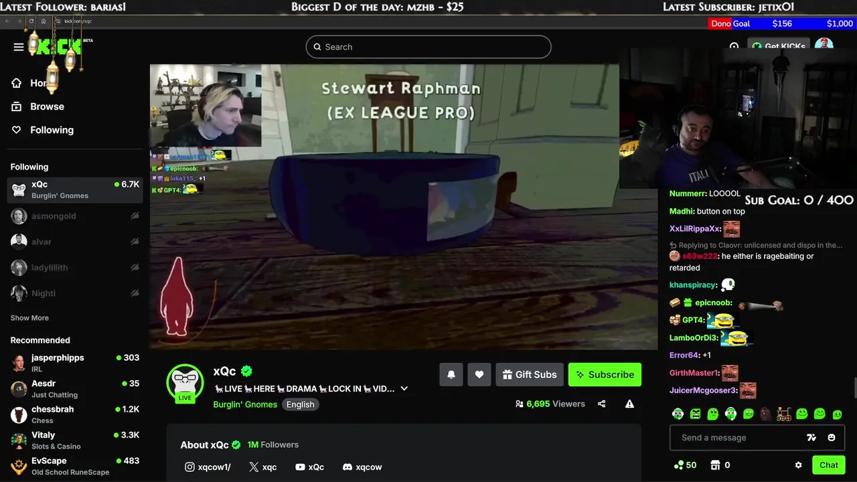Click the Gift Subs button
This screenshot has width=857, height=482.
[530, 375]
